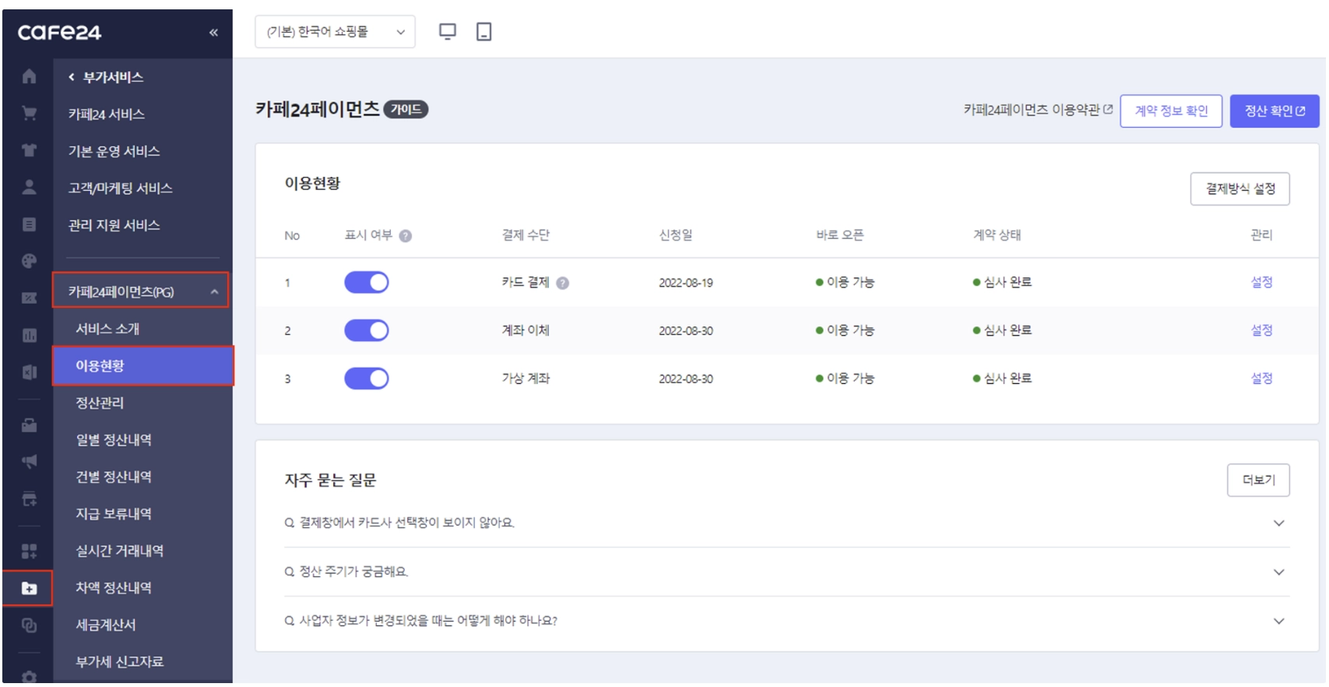This screenshot has width=1329, height=687.
Task: Open the home icon in the sidebar
Action: [29, 76]
